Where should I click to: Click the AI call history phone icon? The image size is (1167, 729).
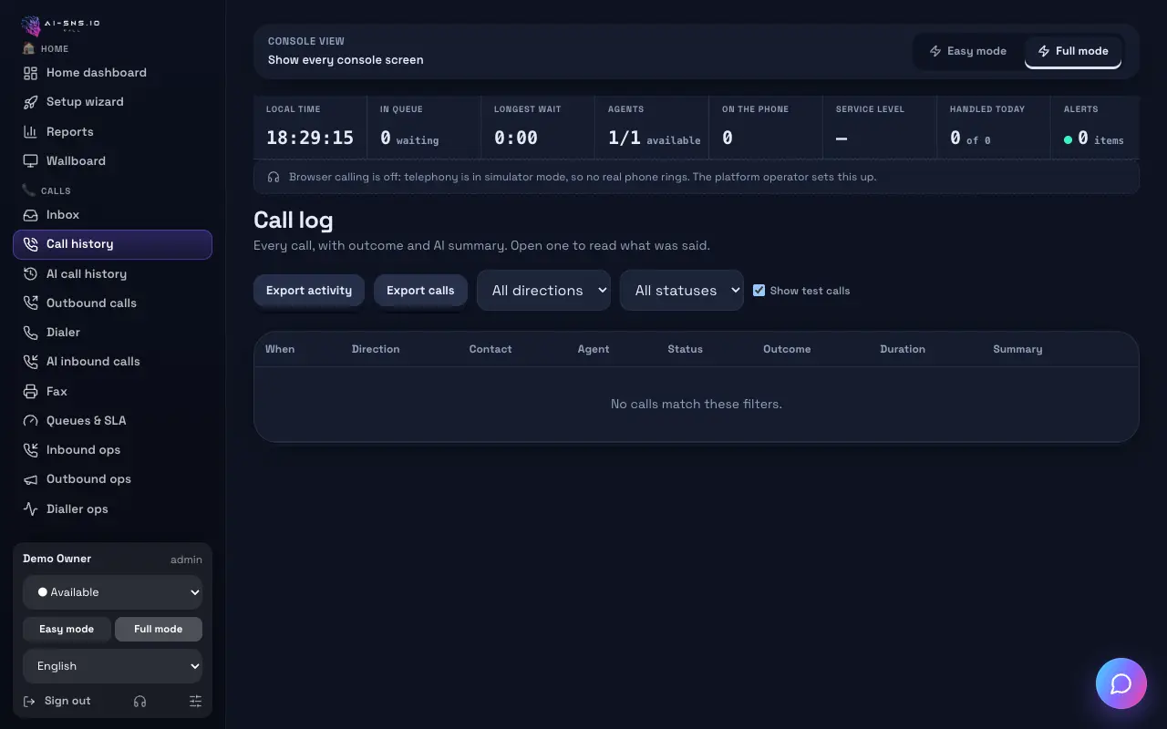[x=30, y=273]
